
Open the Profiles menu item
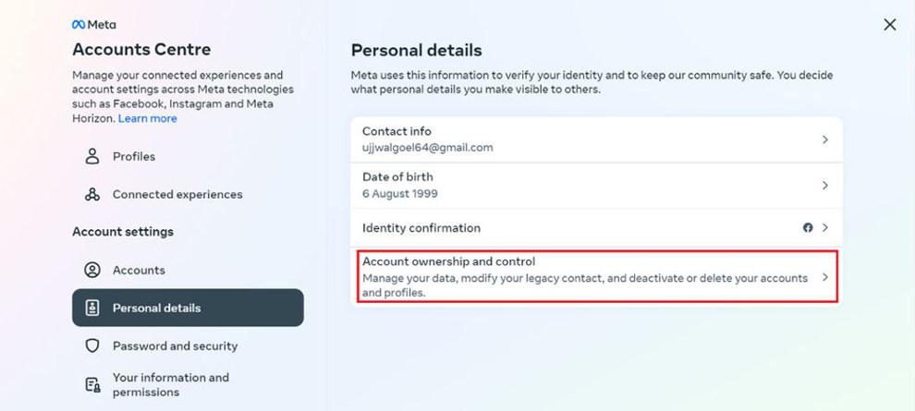click(x=134, y=156)
